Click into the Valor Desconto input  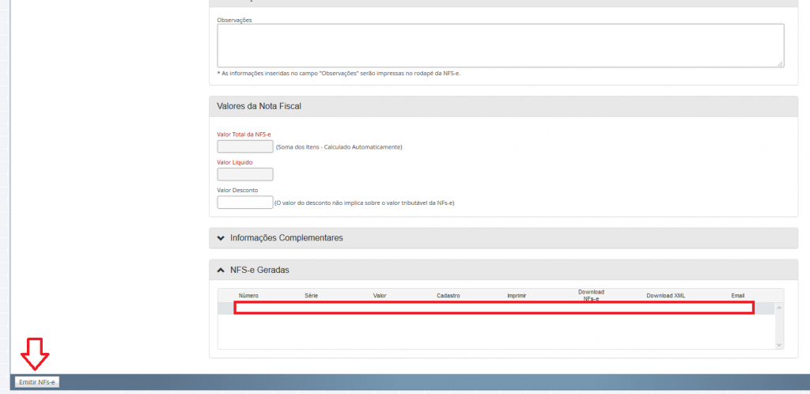244,203
